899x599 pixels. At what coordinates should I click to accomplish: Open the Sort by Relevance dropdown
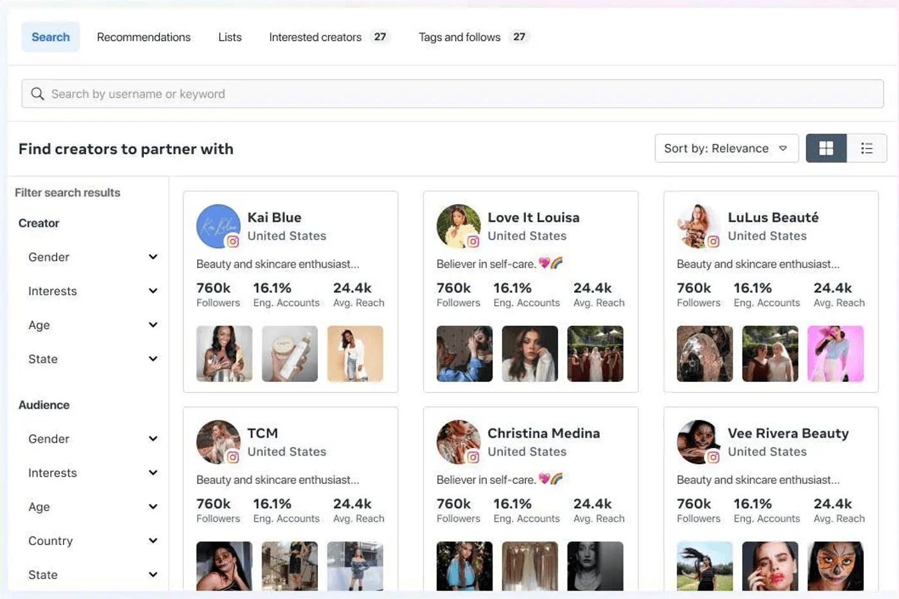726,148
